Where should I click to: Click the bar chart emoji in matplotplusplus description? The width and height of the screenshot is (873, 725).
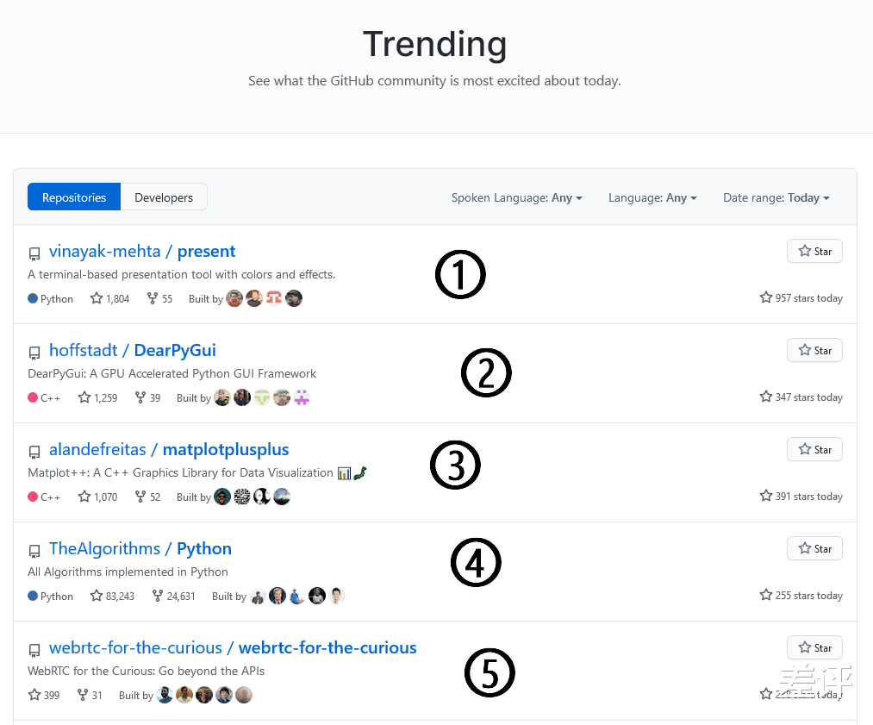point(343,473)
